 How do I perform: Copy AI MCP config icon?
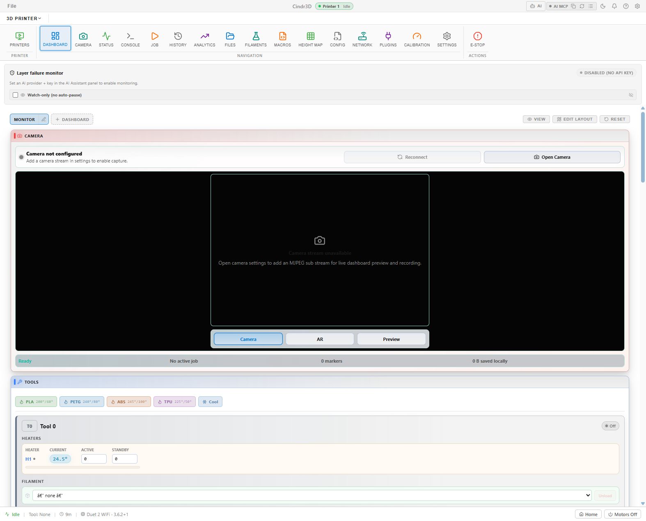[573, 6]
